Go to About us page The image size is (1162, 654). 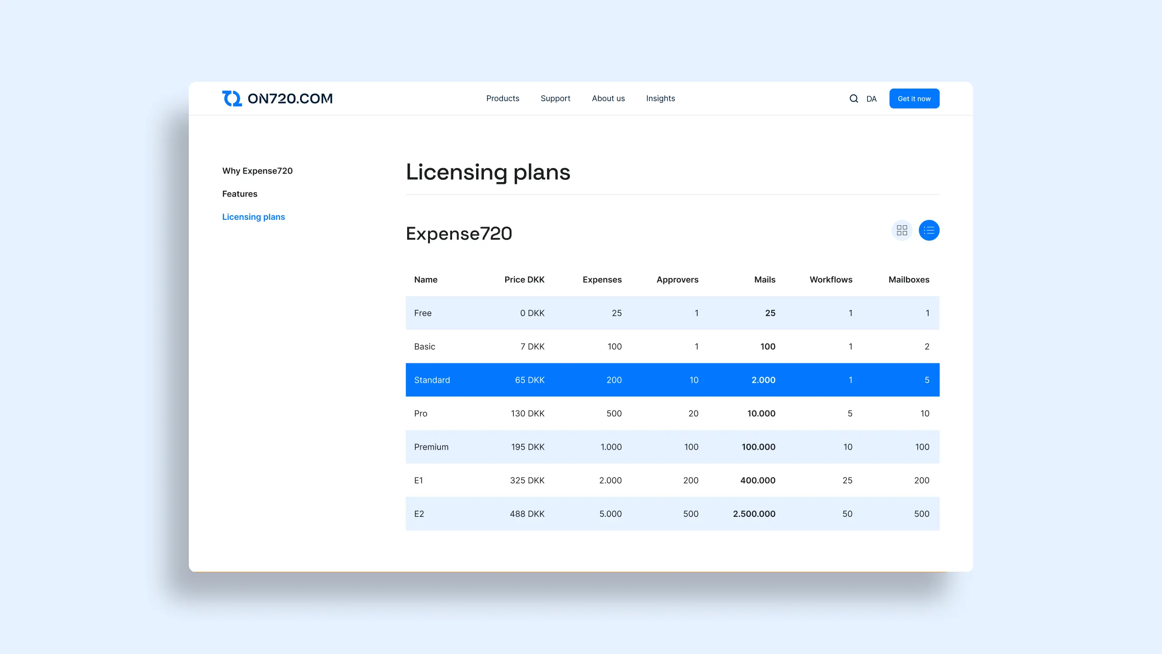coord(608,99)
